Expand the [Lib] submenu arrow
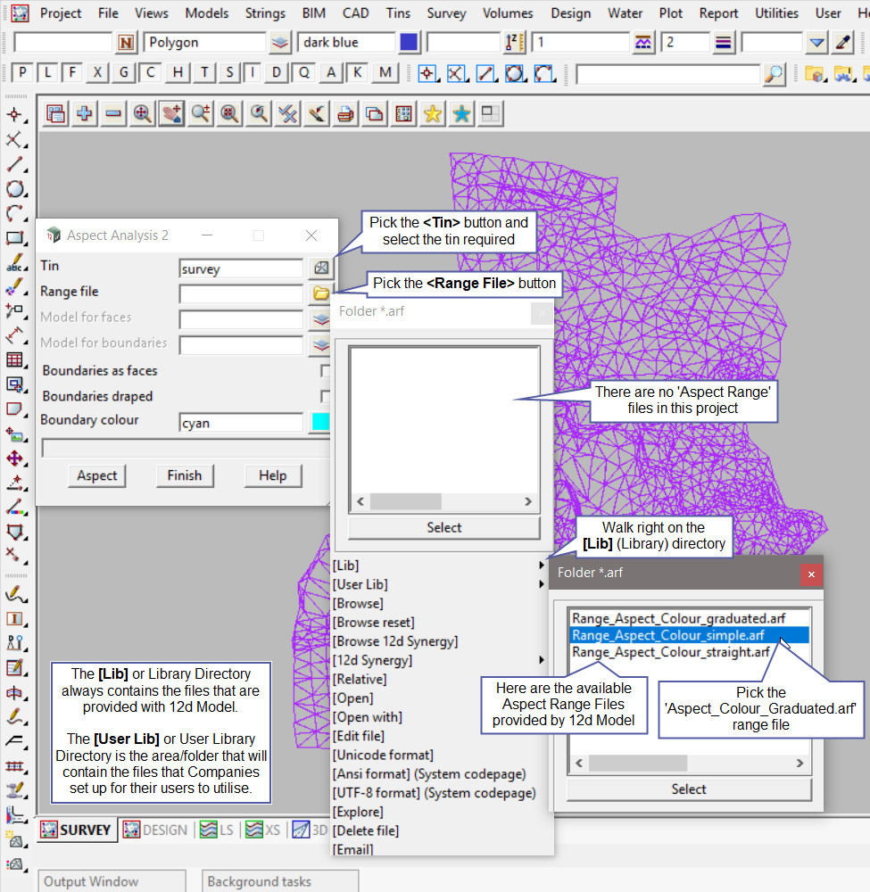 [x=541, y=566]
